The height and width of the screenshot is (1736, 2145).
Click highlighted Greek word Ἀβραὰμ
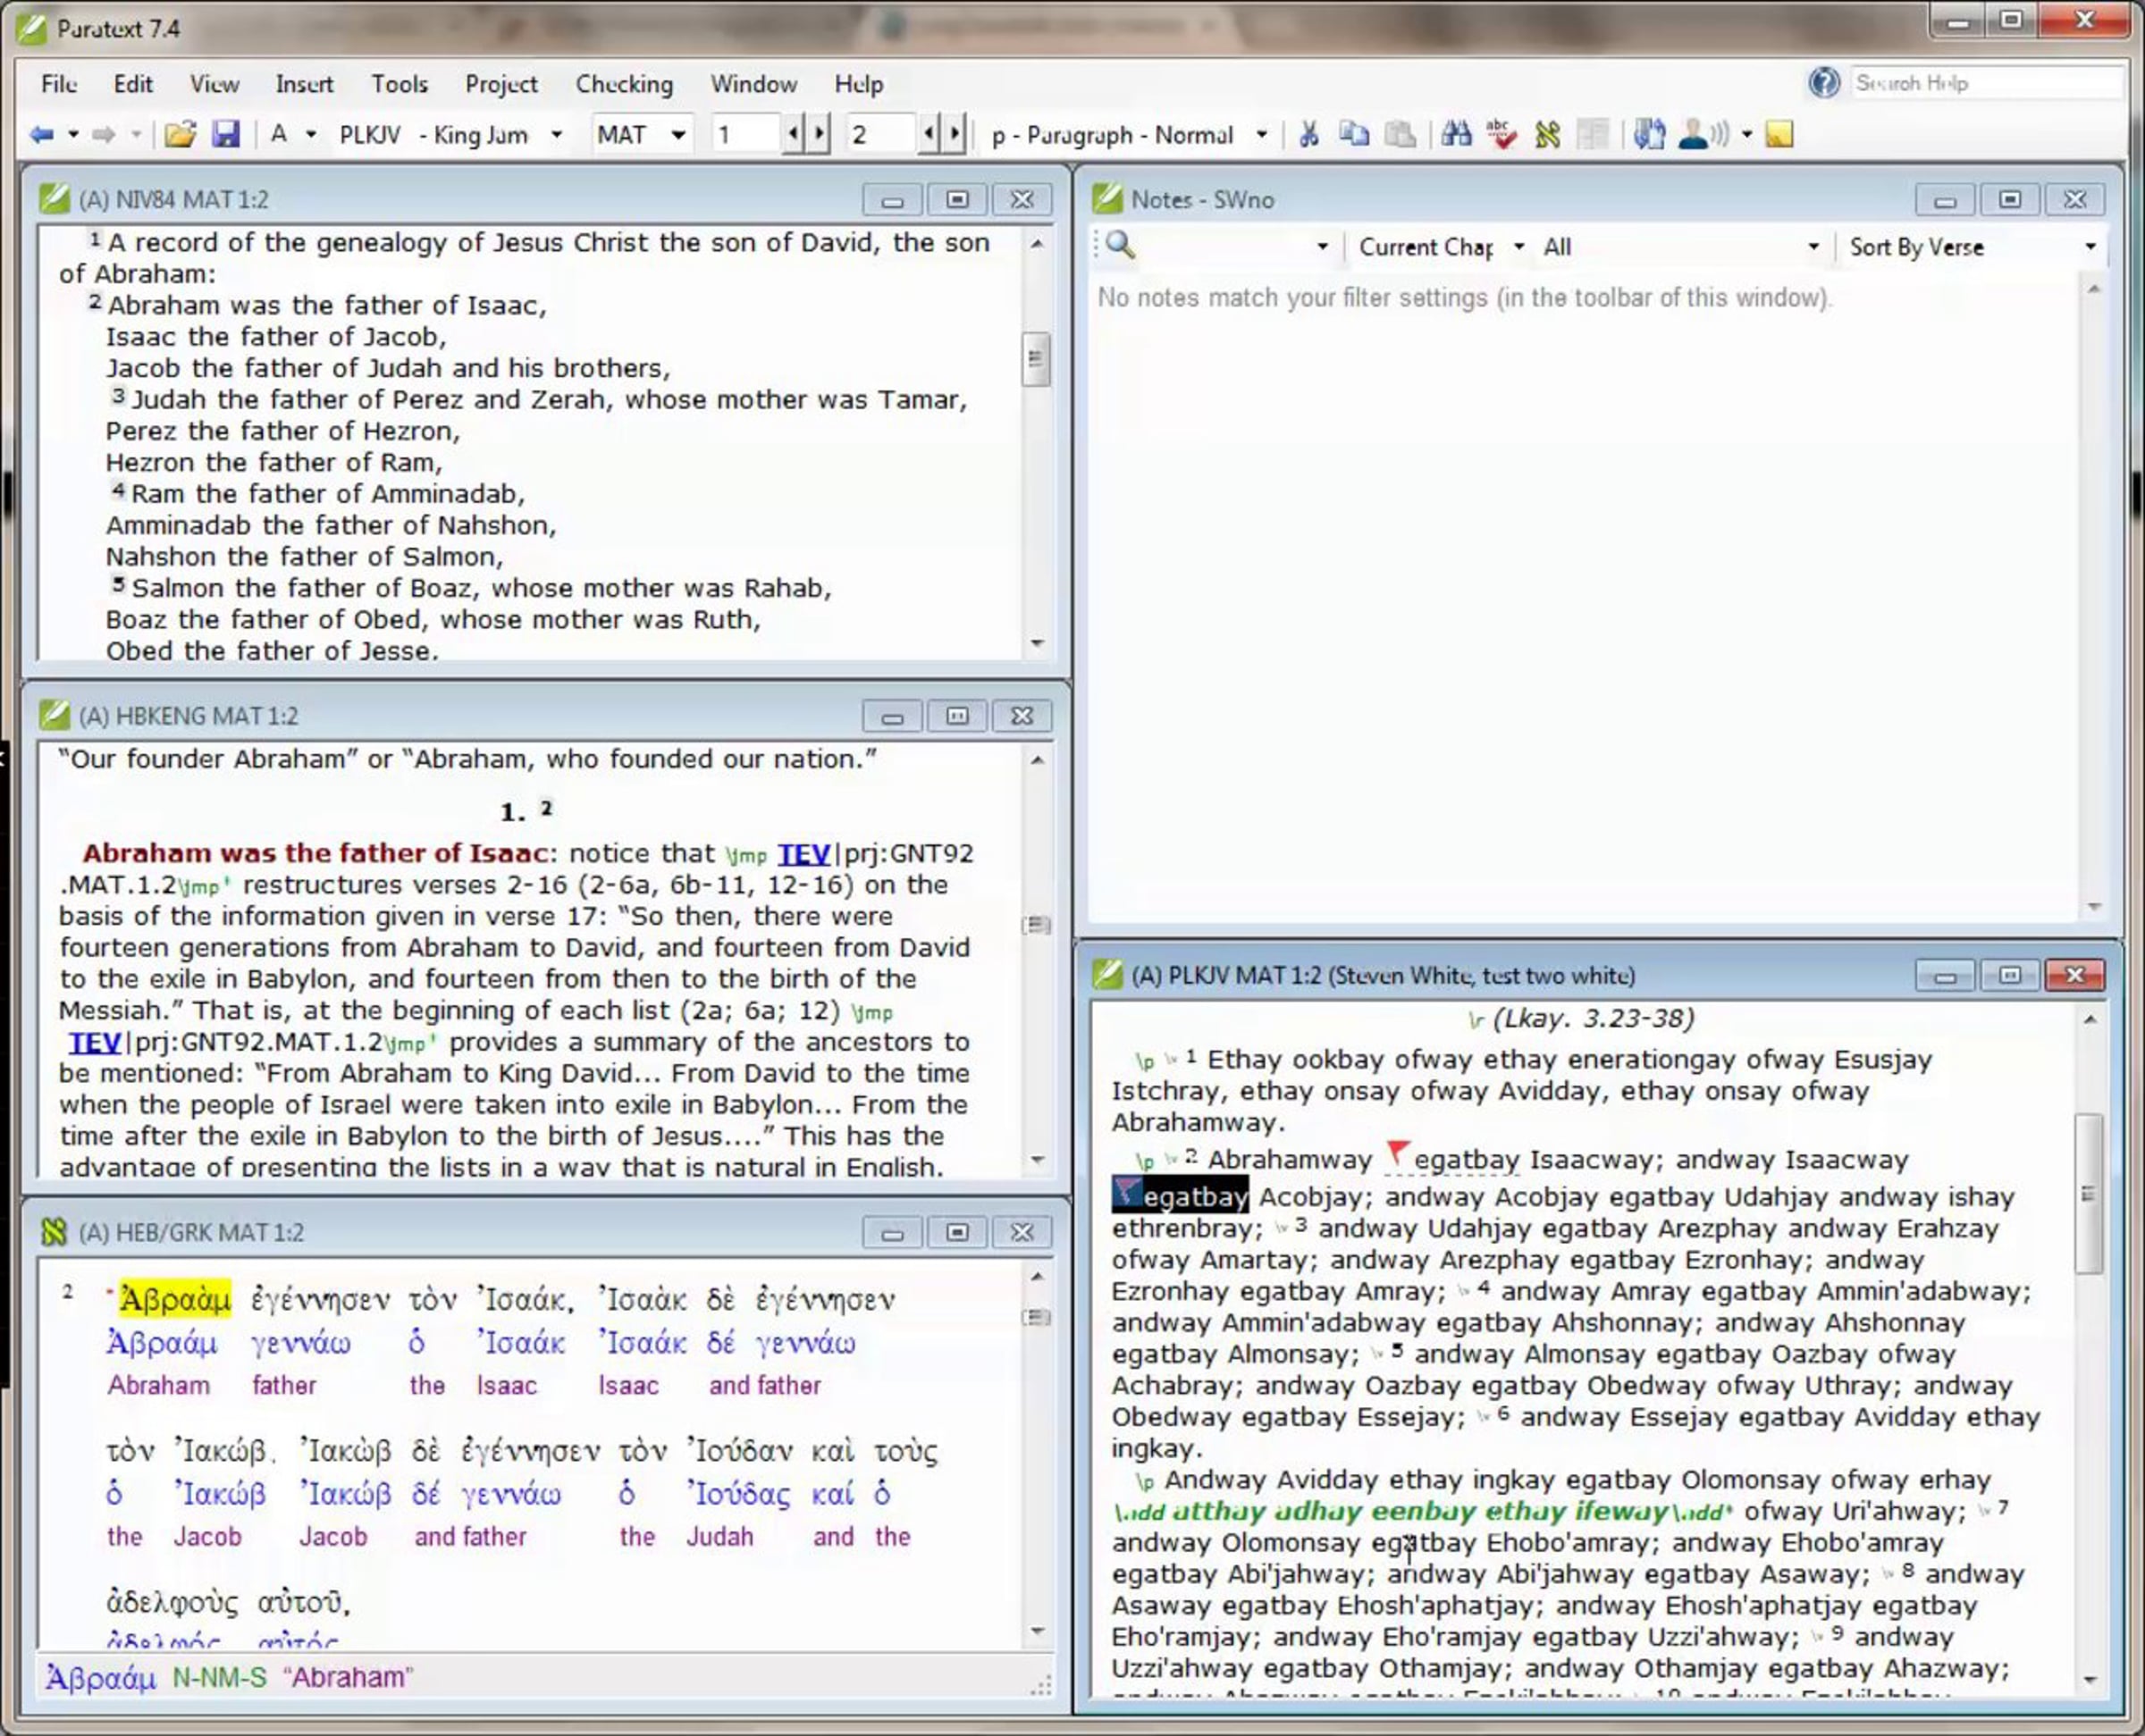point(174,1299)
